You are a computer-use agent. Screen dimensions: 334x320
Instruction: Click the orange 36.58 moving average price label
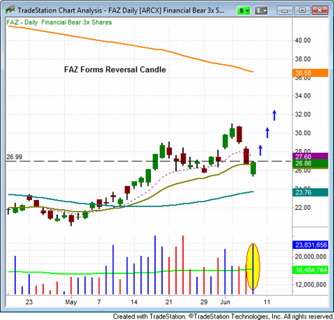tap(310, 73)
